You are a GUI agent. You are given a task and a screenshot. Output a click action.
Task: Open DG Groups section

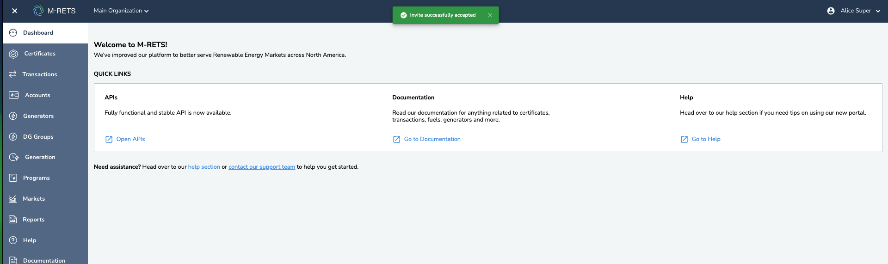coord(45,137)
